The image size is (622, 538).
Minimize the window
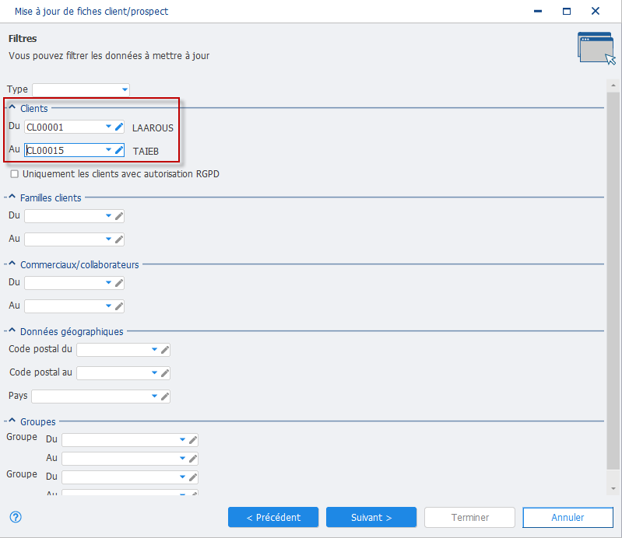point(538,11)
